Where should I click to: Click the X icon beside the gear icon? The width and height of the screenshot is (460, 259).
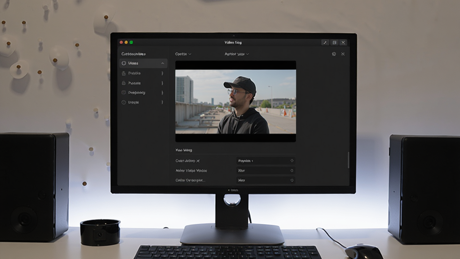[343, 54]
